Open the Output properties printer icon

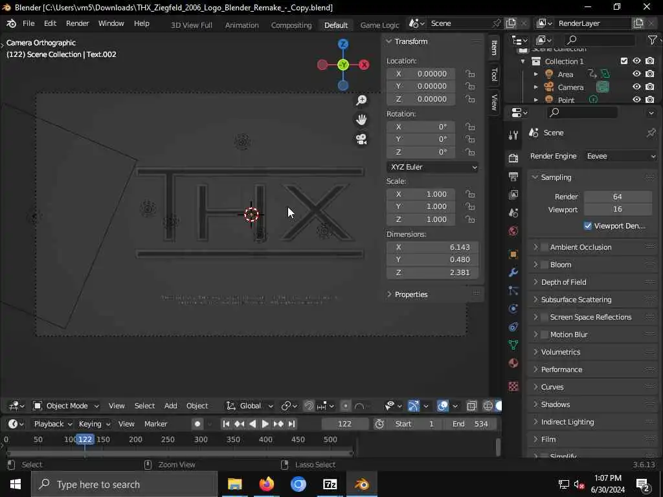point(513,176)
